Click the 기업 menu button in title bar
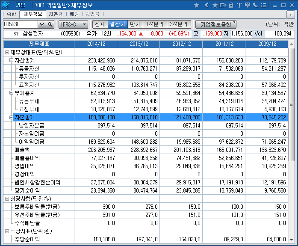This screenshot has height=246, width=298. tap(21, 5)
